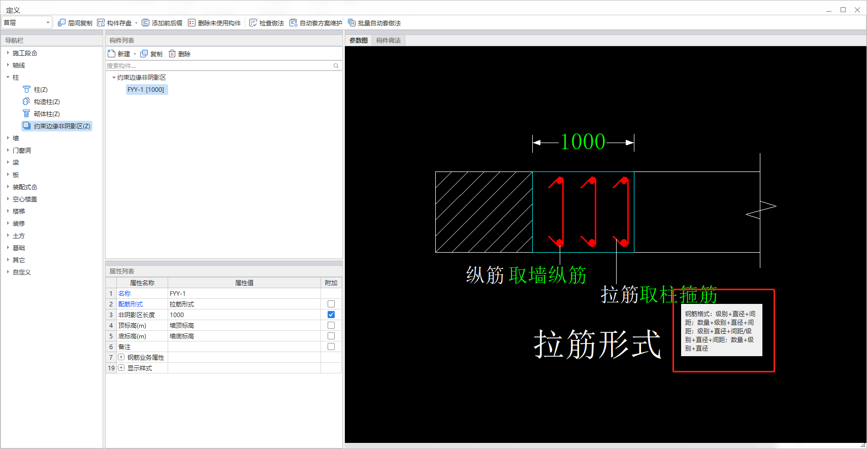Viewport: 867px width, 449px height.
Task: Switch to the 参数图 tab
Action: click(x=359, y=41)
